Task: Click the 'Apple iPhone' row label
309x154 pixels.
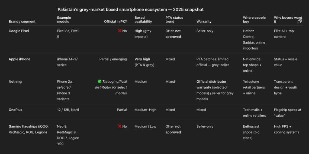Action: (20, 59)
